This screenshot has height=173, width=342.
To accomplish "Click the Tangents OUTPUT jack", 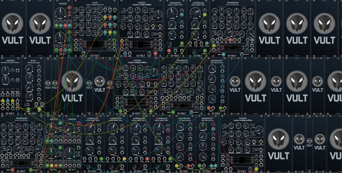I will (x=182, y=43).
